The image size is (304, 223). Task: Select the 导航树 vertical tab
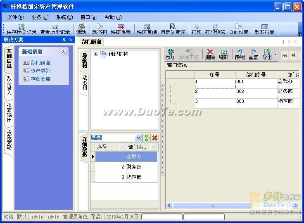(85, 60)
